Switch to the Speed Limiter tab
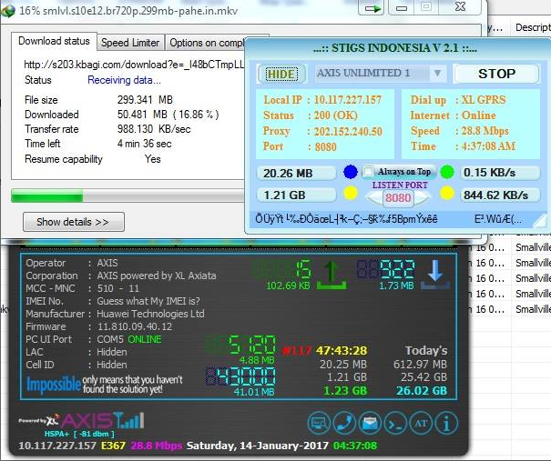This screenshot has height=461, width=551. point(130,43)
